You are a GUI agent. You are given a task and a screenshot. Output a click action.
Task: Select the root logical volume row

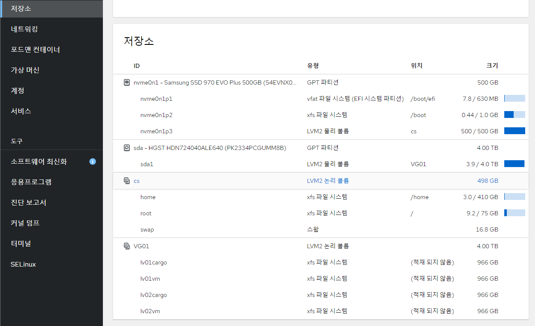[x=321, y=213]
